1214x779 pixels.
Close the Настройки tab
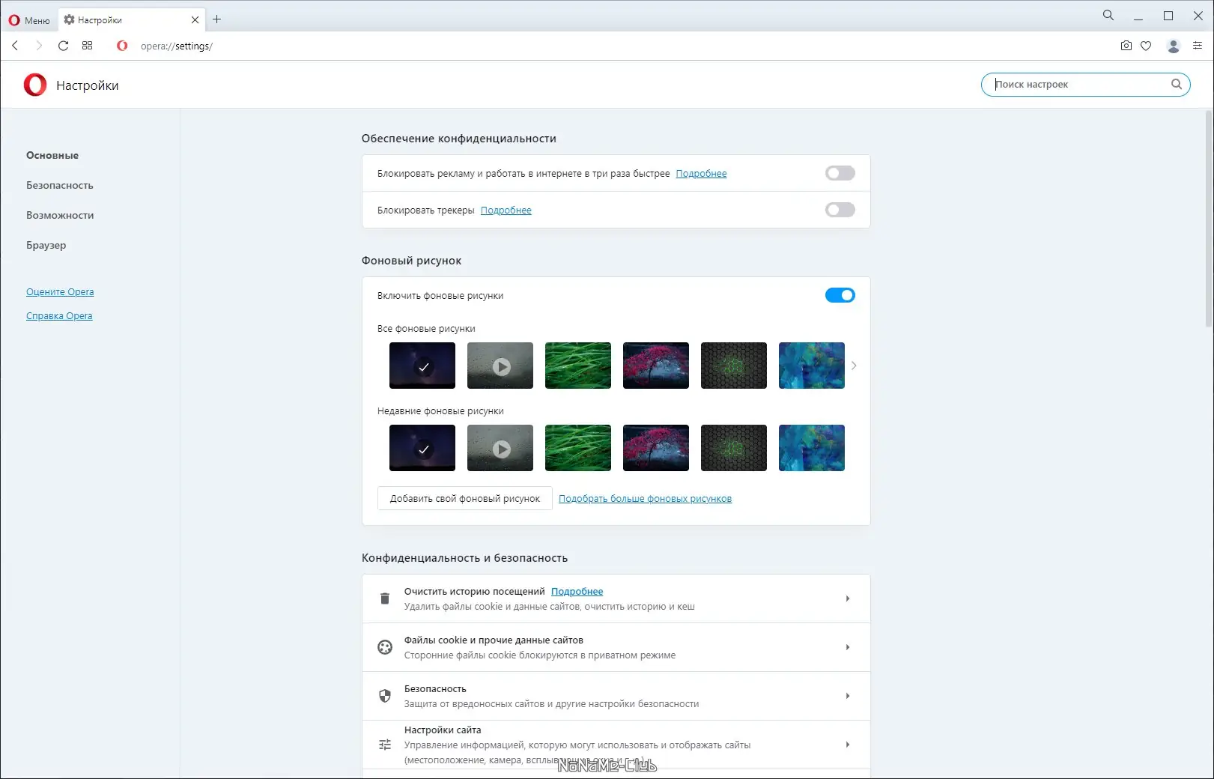pos(195,20)
